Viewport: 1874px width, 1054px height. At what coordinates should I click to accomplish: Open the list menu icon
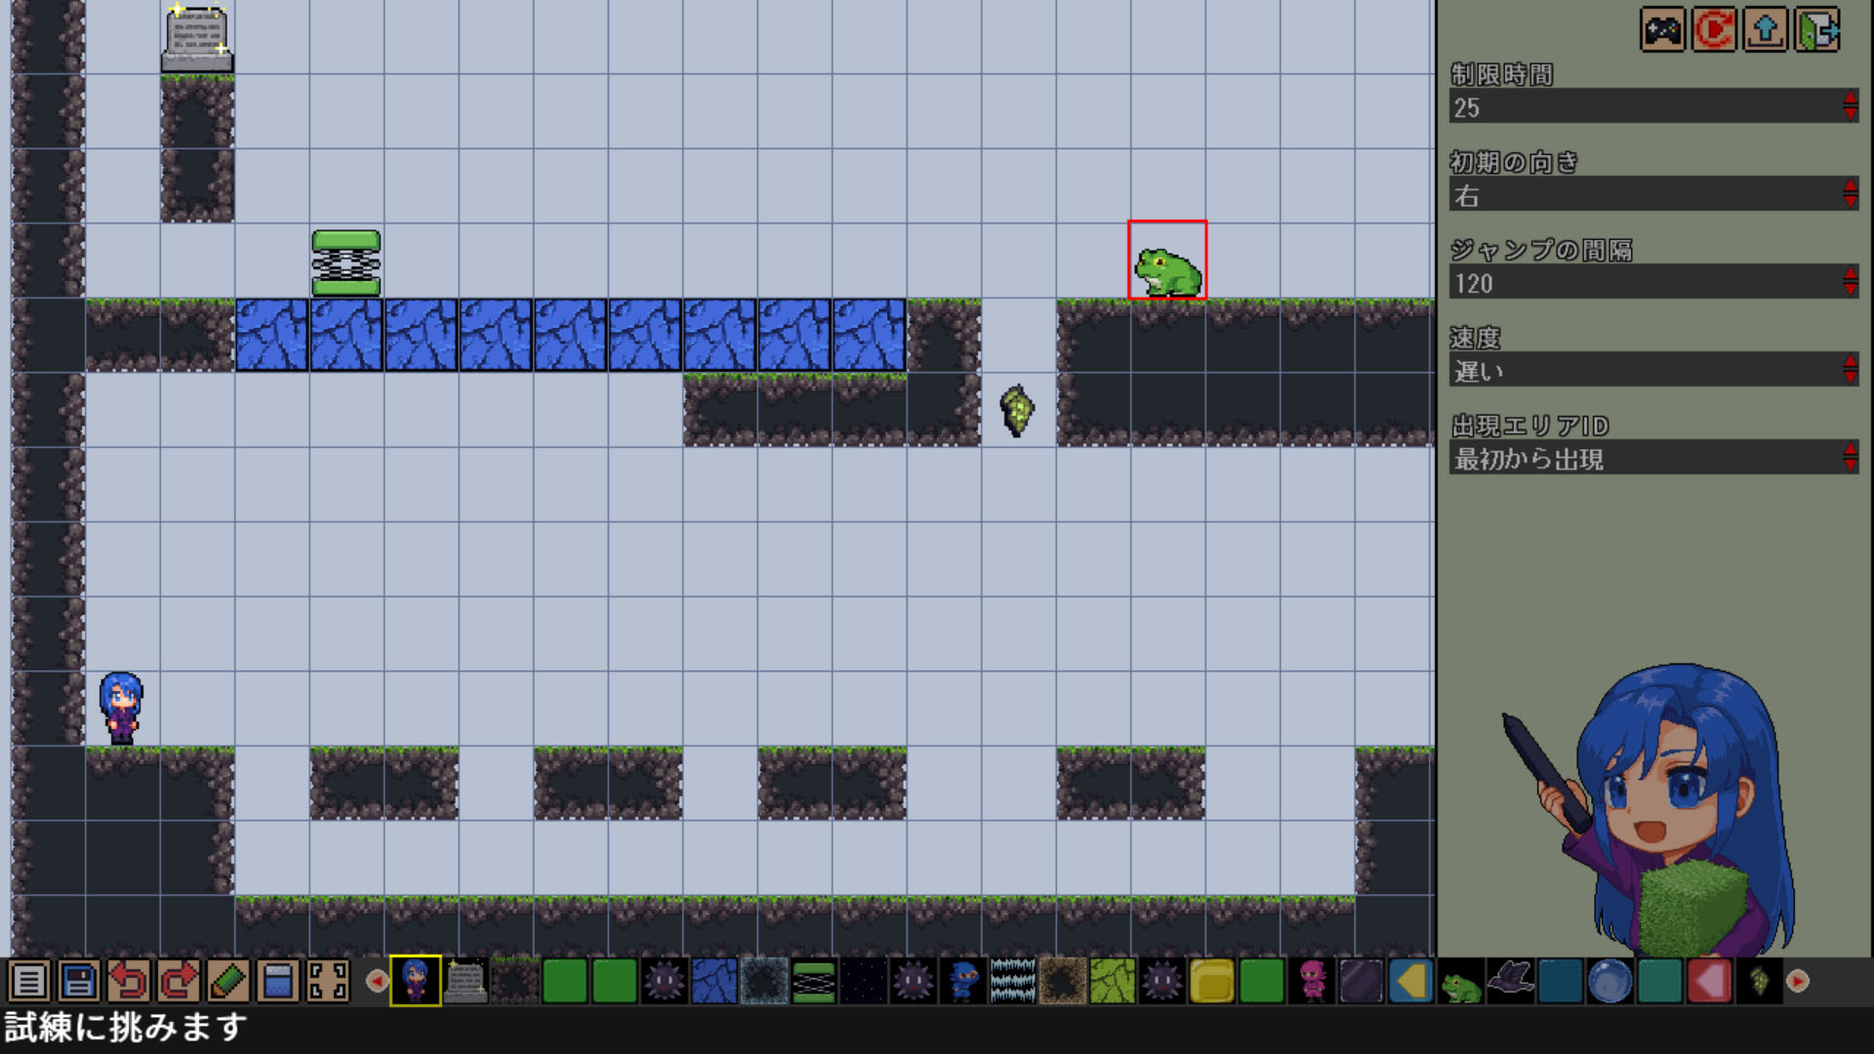click(28, 981)
